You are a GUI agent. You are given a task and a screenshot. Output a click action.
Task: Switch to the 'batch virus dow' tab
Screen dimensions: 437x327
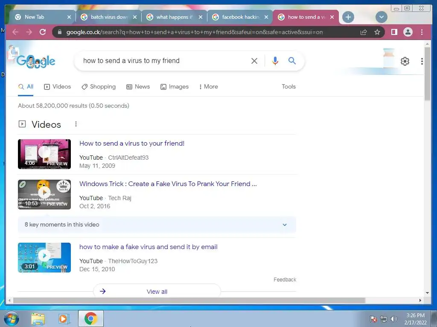[x=109, y=17]
